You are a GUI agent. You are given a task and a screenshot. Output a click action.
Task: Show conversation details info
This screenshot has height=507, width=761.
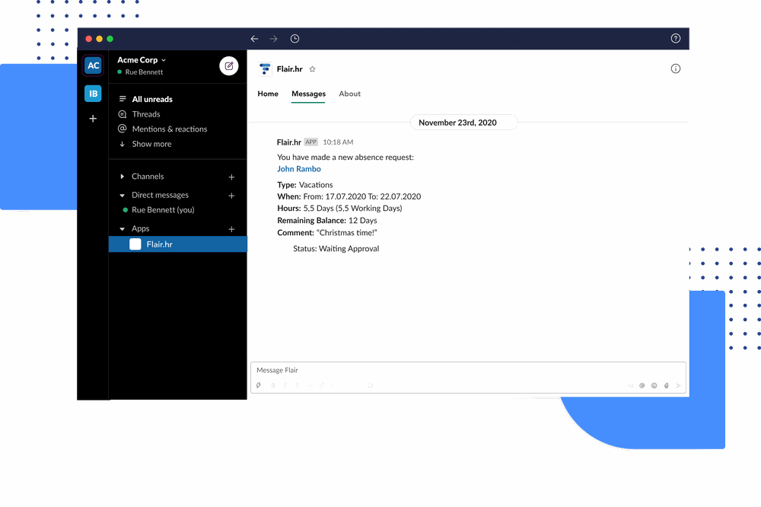(676, 69)
